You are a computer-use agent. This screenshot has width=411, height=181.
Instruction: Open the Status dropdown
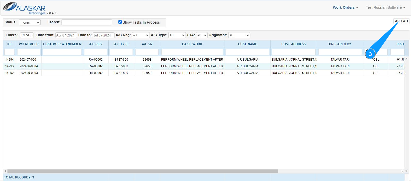coord(30,22)
